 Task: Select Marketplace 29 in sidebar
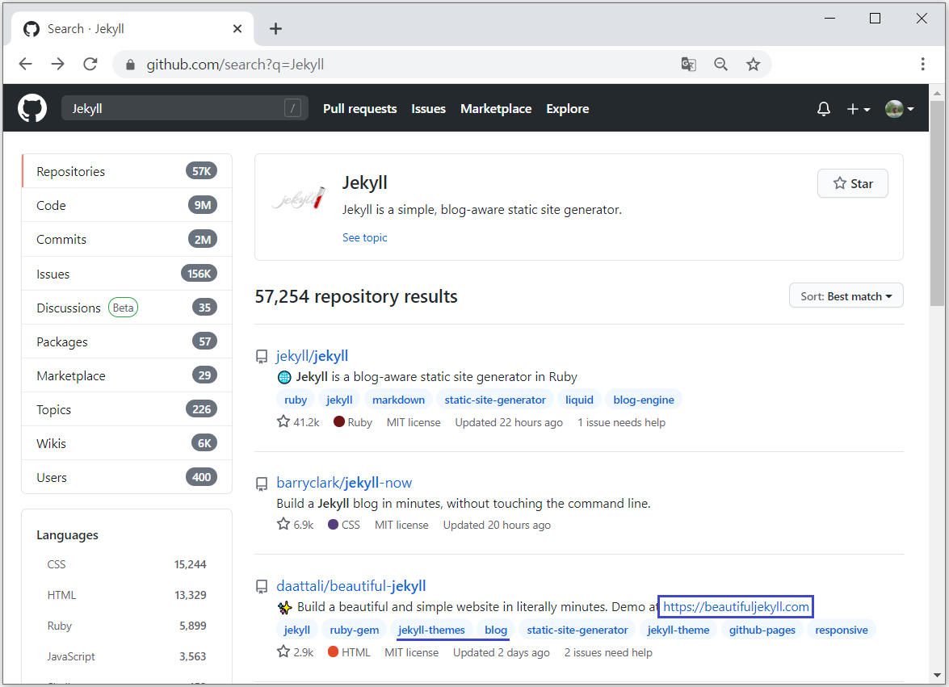[127, 375]
